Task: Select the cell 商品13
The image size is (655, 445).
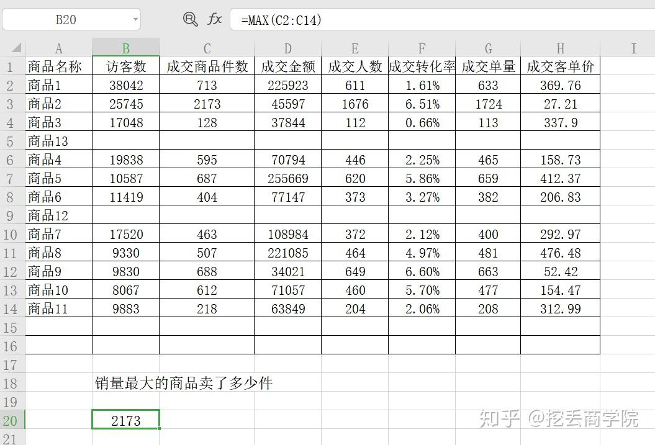Action: (58, 141)
